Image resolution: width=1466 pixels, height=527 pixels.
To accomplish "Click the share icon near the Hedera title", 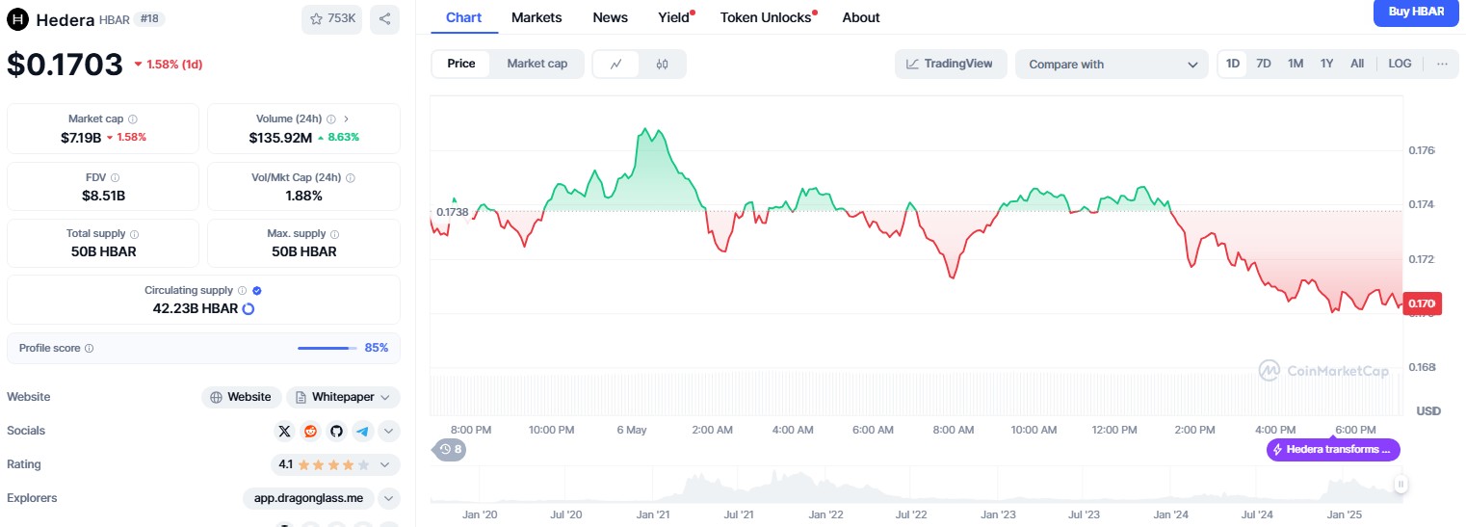I will point(384,18).
